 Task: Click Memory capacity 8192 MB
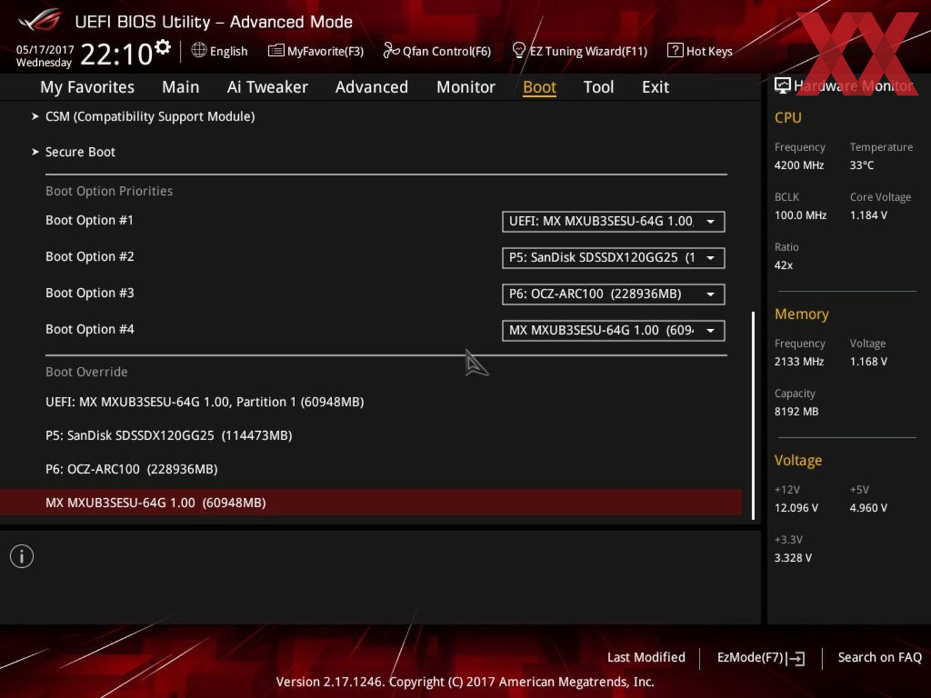click(796, 411)
